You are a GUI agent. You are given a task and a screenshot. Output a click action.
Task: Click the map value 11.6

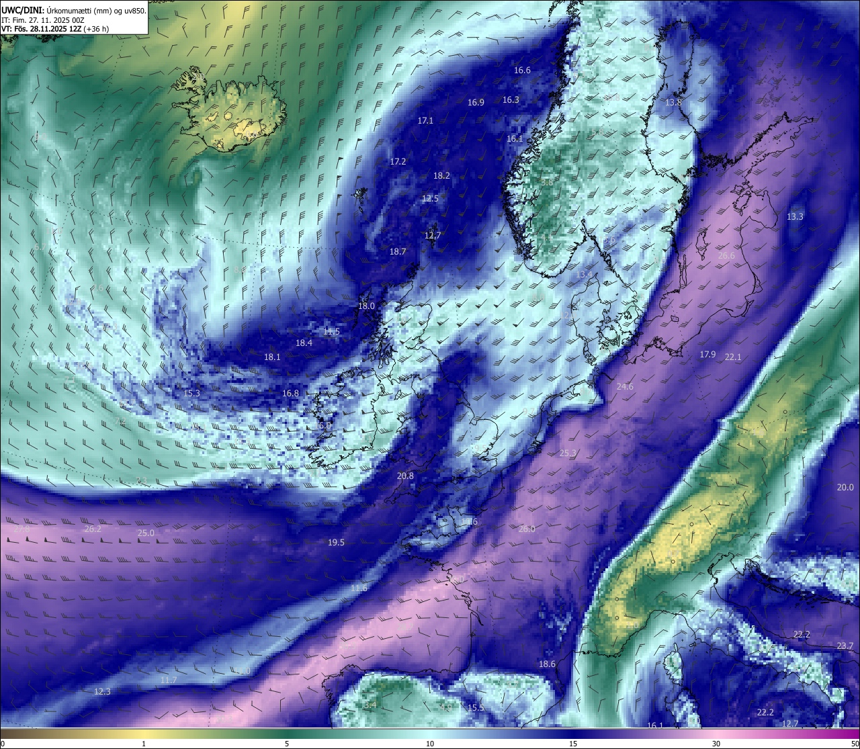coord(359,588)
